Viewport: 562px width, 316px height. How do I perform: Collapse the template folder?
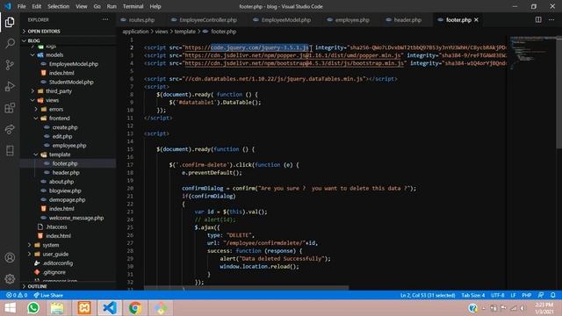tap(60, 154)
